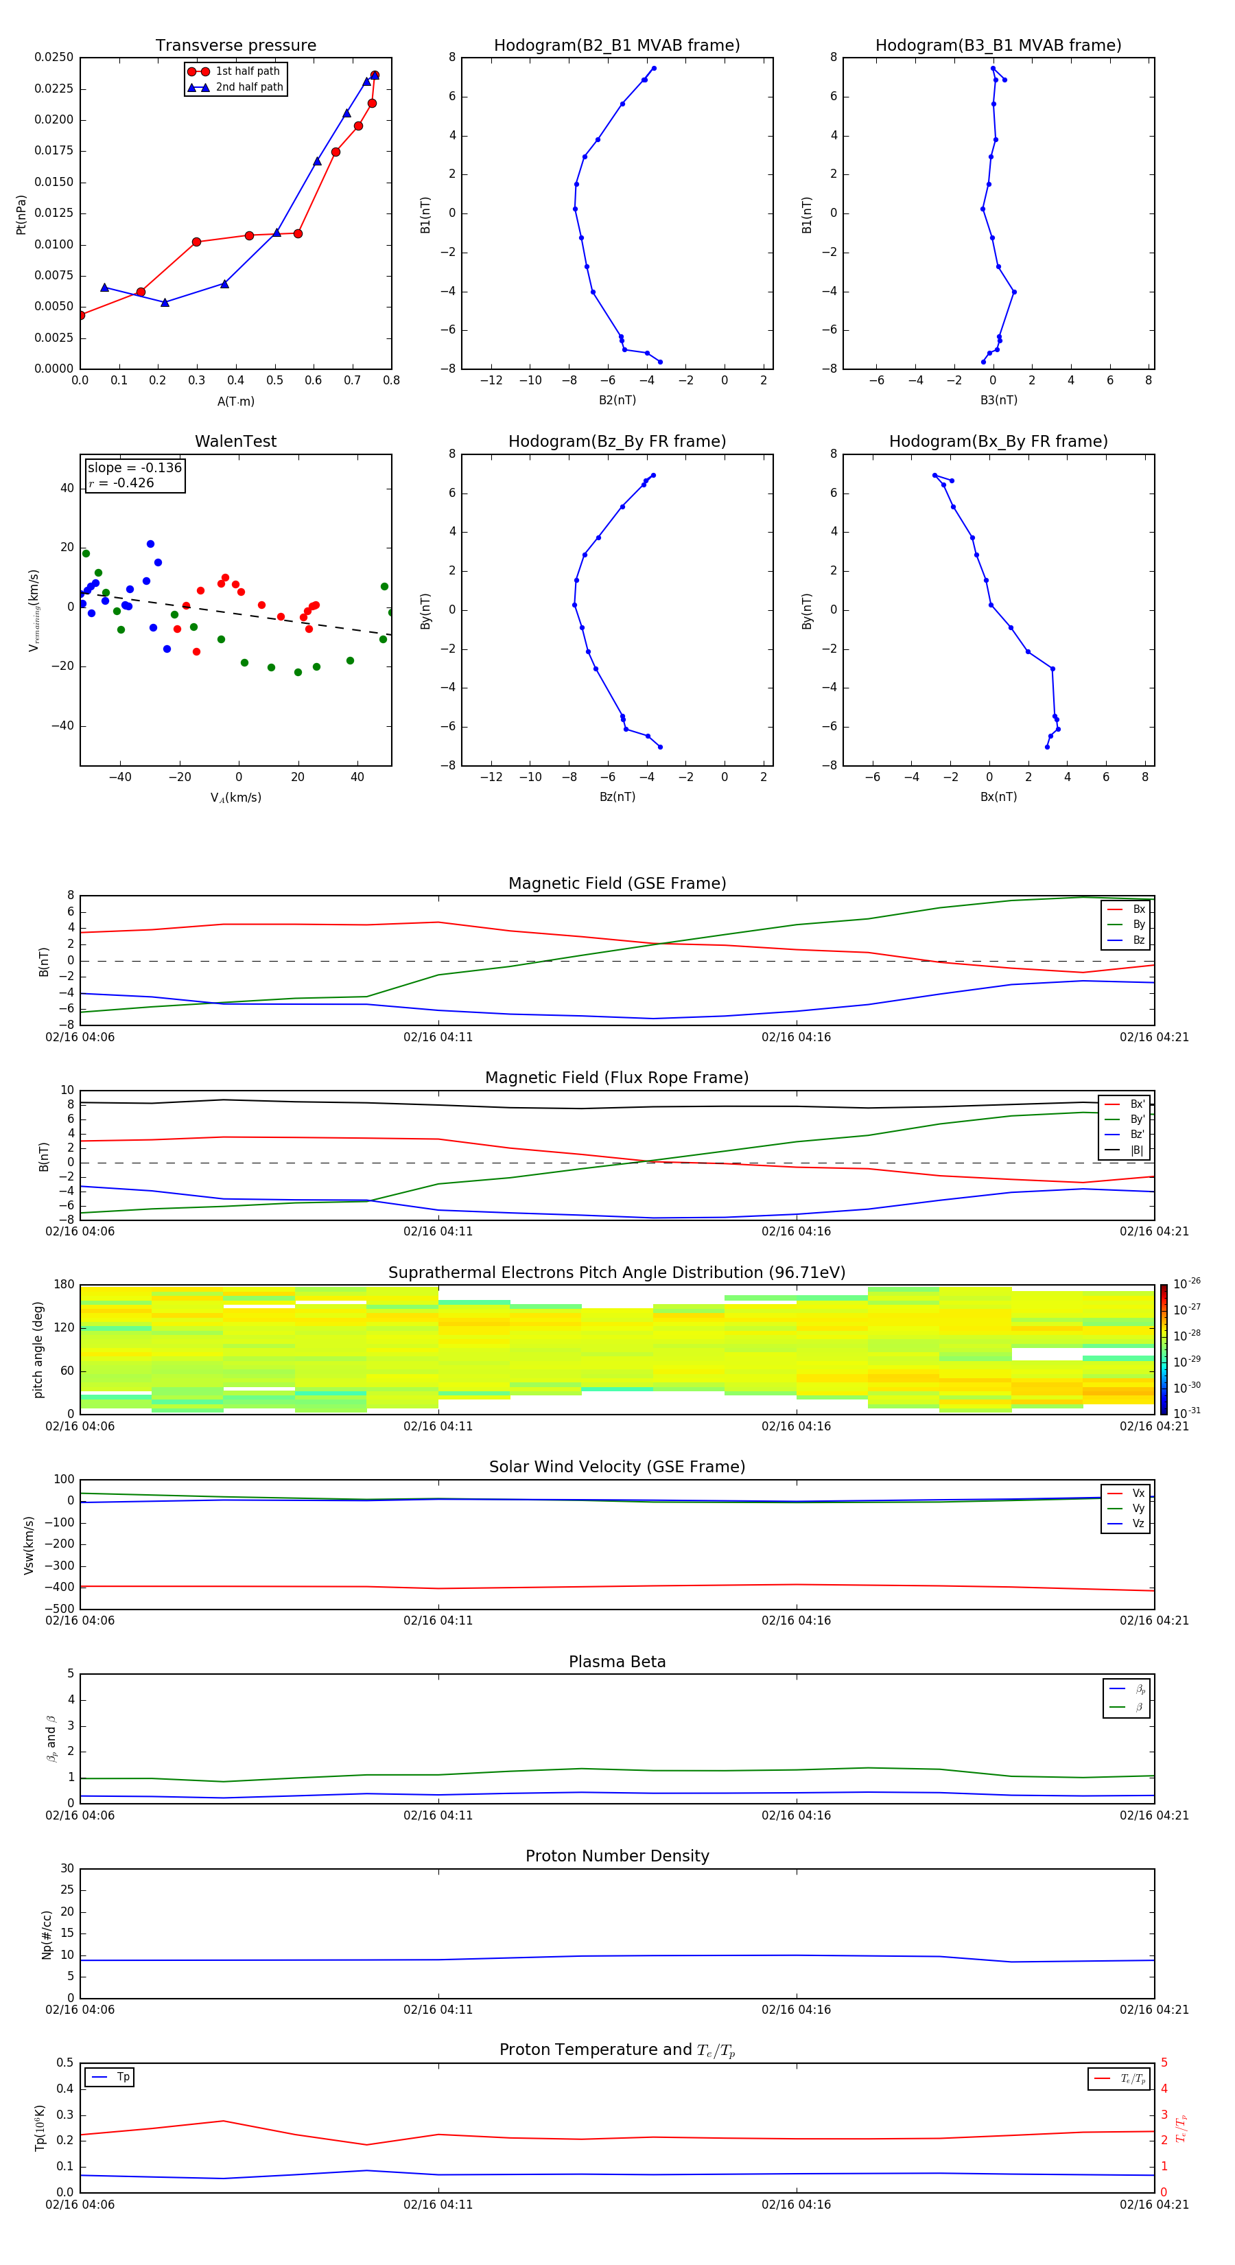Select the 'Tp' legend entry

(110, 2077)
